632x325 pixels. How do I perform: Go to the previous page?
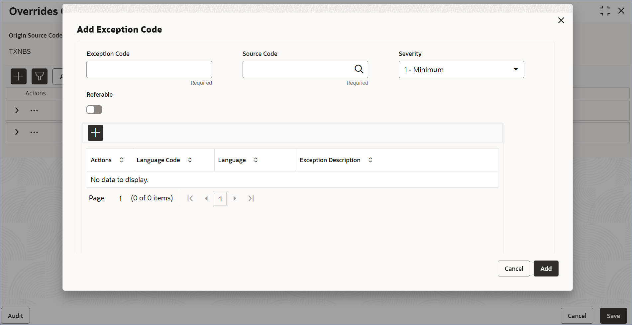point(206,198)
